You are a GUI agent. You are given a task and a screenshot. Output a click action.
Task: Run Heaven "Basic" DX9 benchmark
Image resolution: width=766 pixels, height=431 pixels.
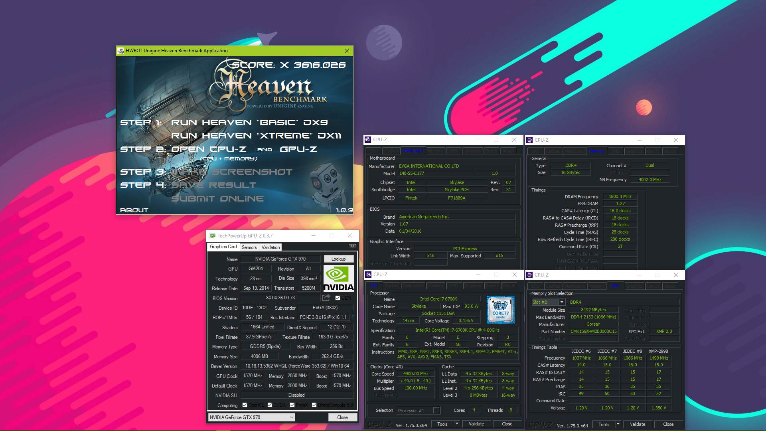pyautogui.click(x=249, y=122)
